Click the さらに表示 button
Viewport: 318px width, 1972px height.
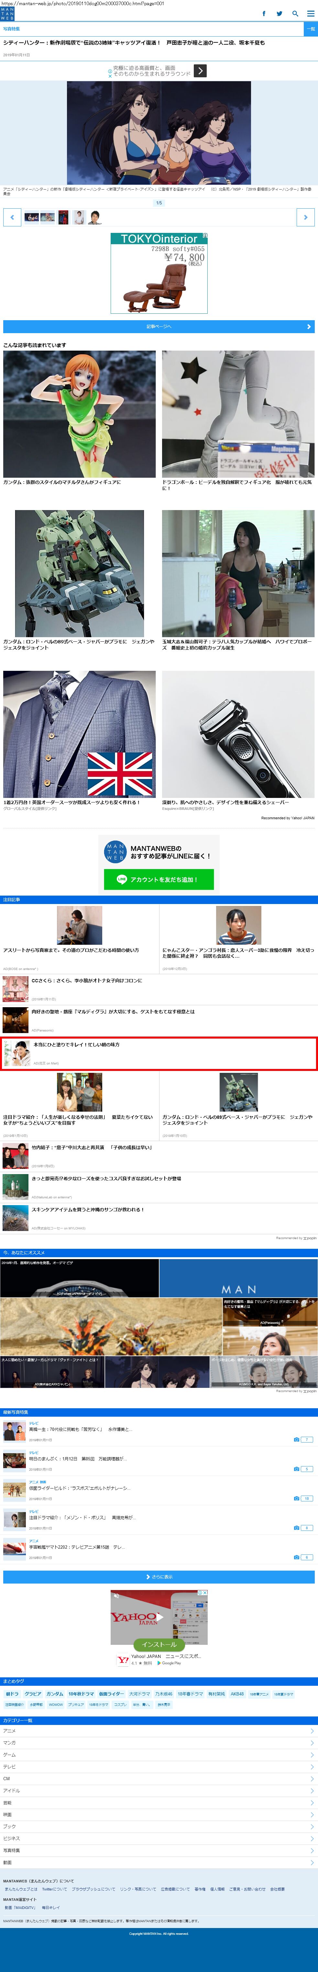coord(159,1577)
